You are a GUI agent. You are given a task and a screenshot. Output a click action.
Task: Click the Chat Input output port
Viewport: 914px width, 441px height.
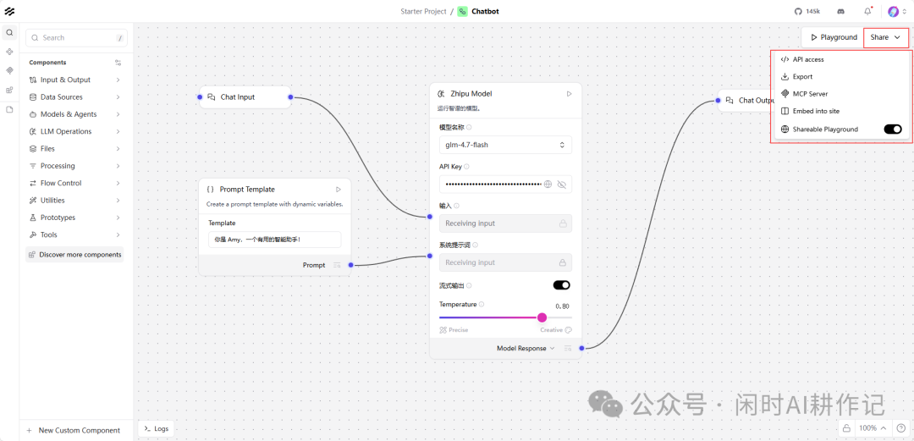tap(290, 97)
